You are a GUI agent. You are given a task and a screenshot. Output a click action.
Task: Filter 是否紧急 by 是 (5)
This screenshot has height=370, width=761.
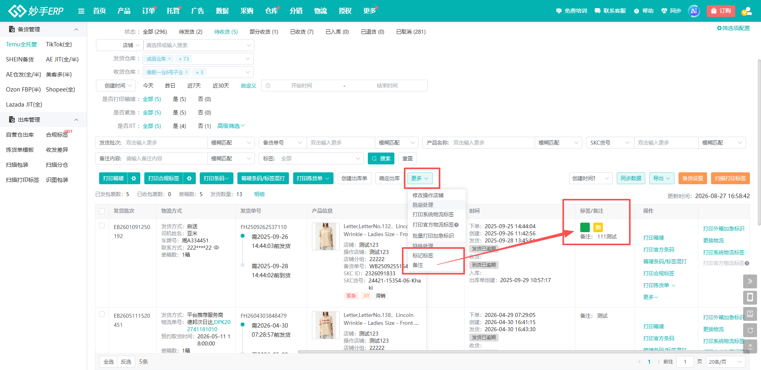[179, 113]
